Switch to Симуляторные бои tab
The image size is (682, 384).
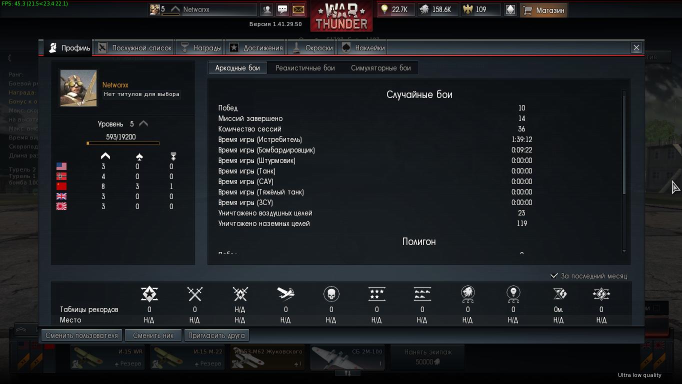(380, 68)
